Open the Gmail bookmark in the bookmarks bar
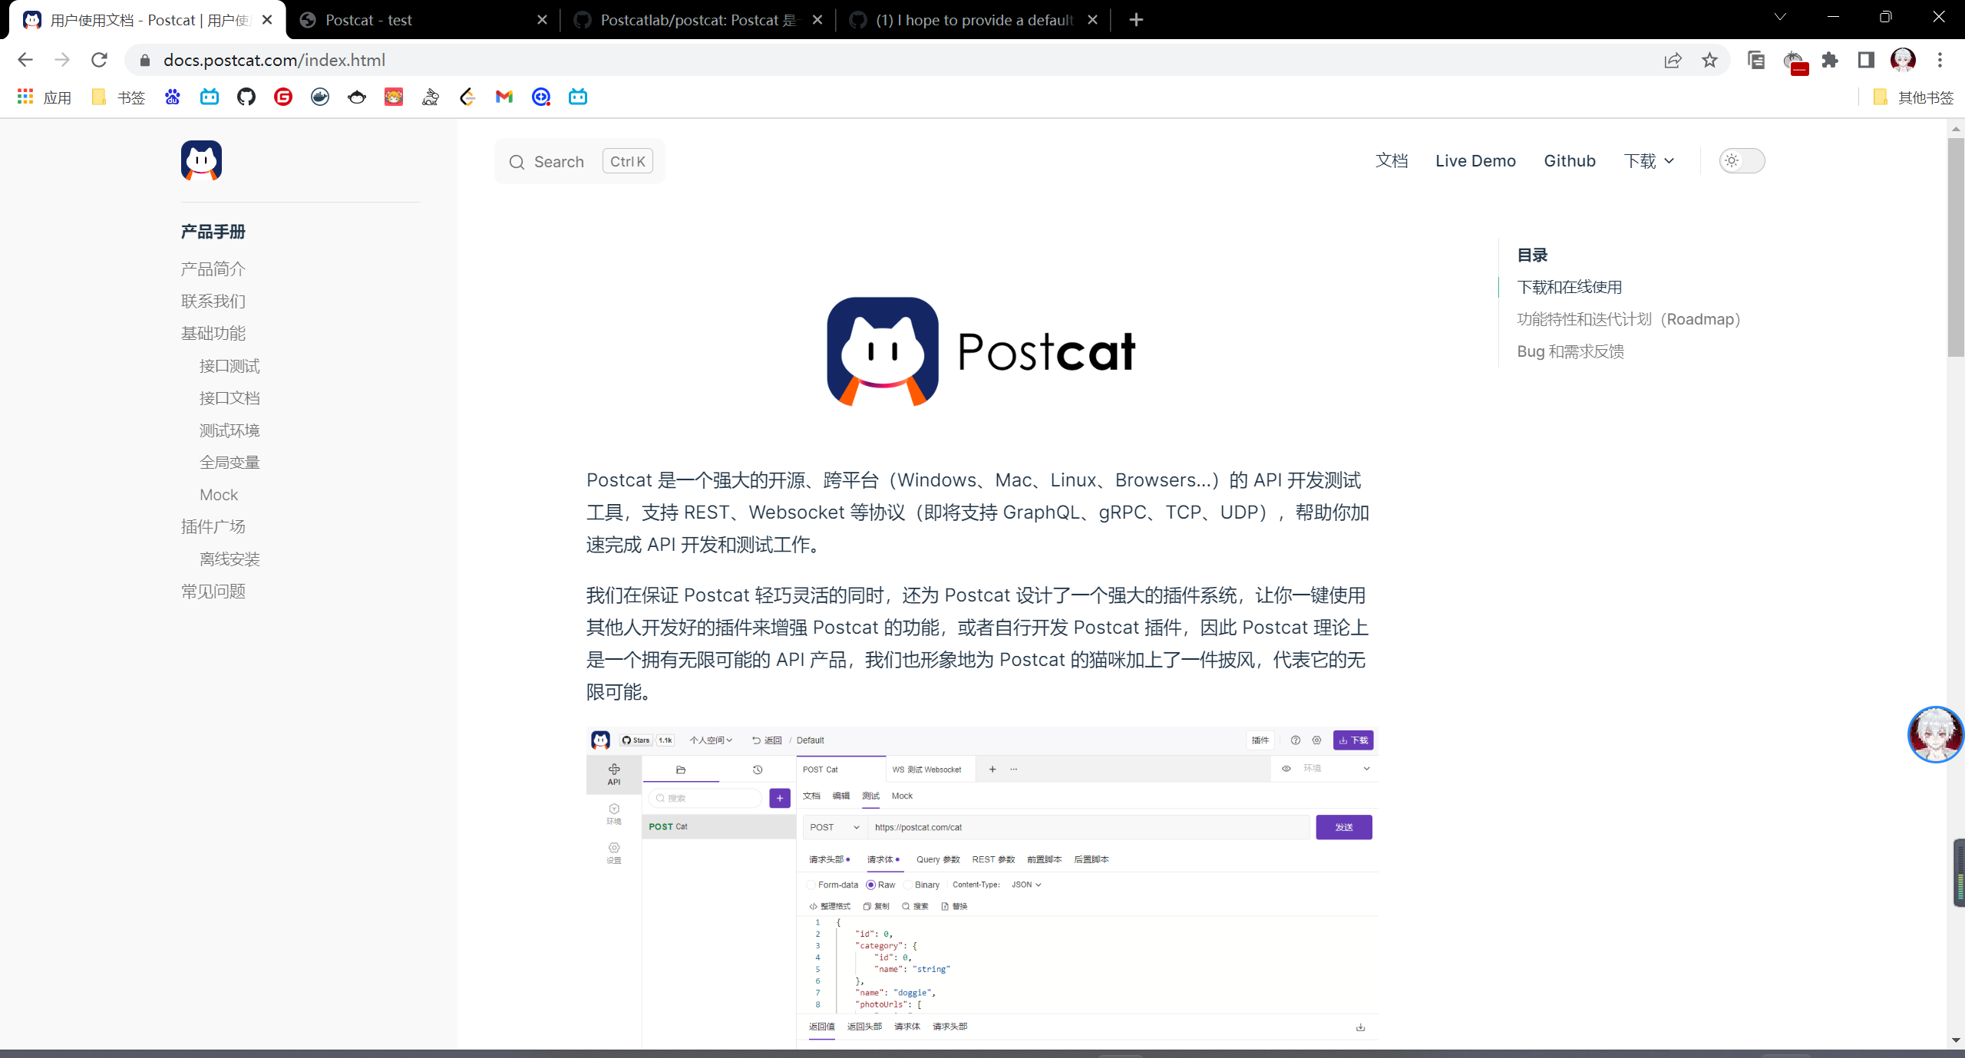 504,97
